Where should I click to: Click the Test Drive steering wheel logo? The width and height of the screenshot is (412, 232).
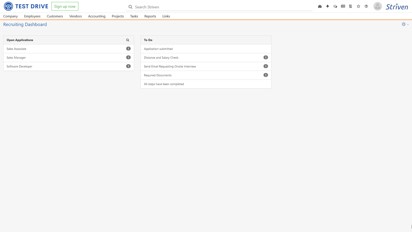[8, 6]
